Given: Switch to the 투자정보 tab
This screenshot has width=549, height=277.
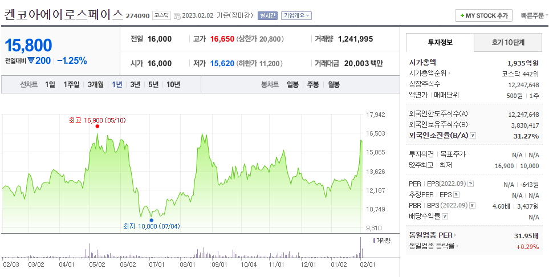Looking at the screenshot, I should tap(440, 43).
